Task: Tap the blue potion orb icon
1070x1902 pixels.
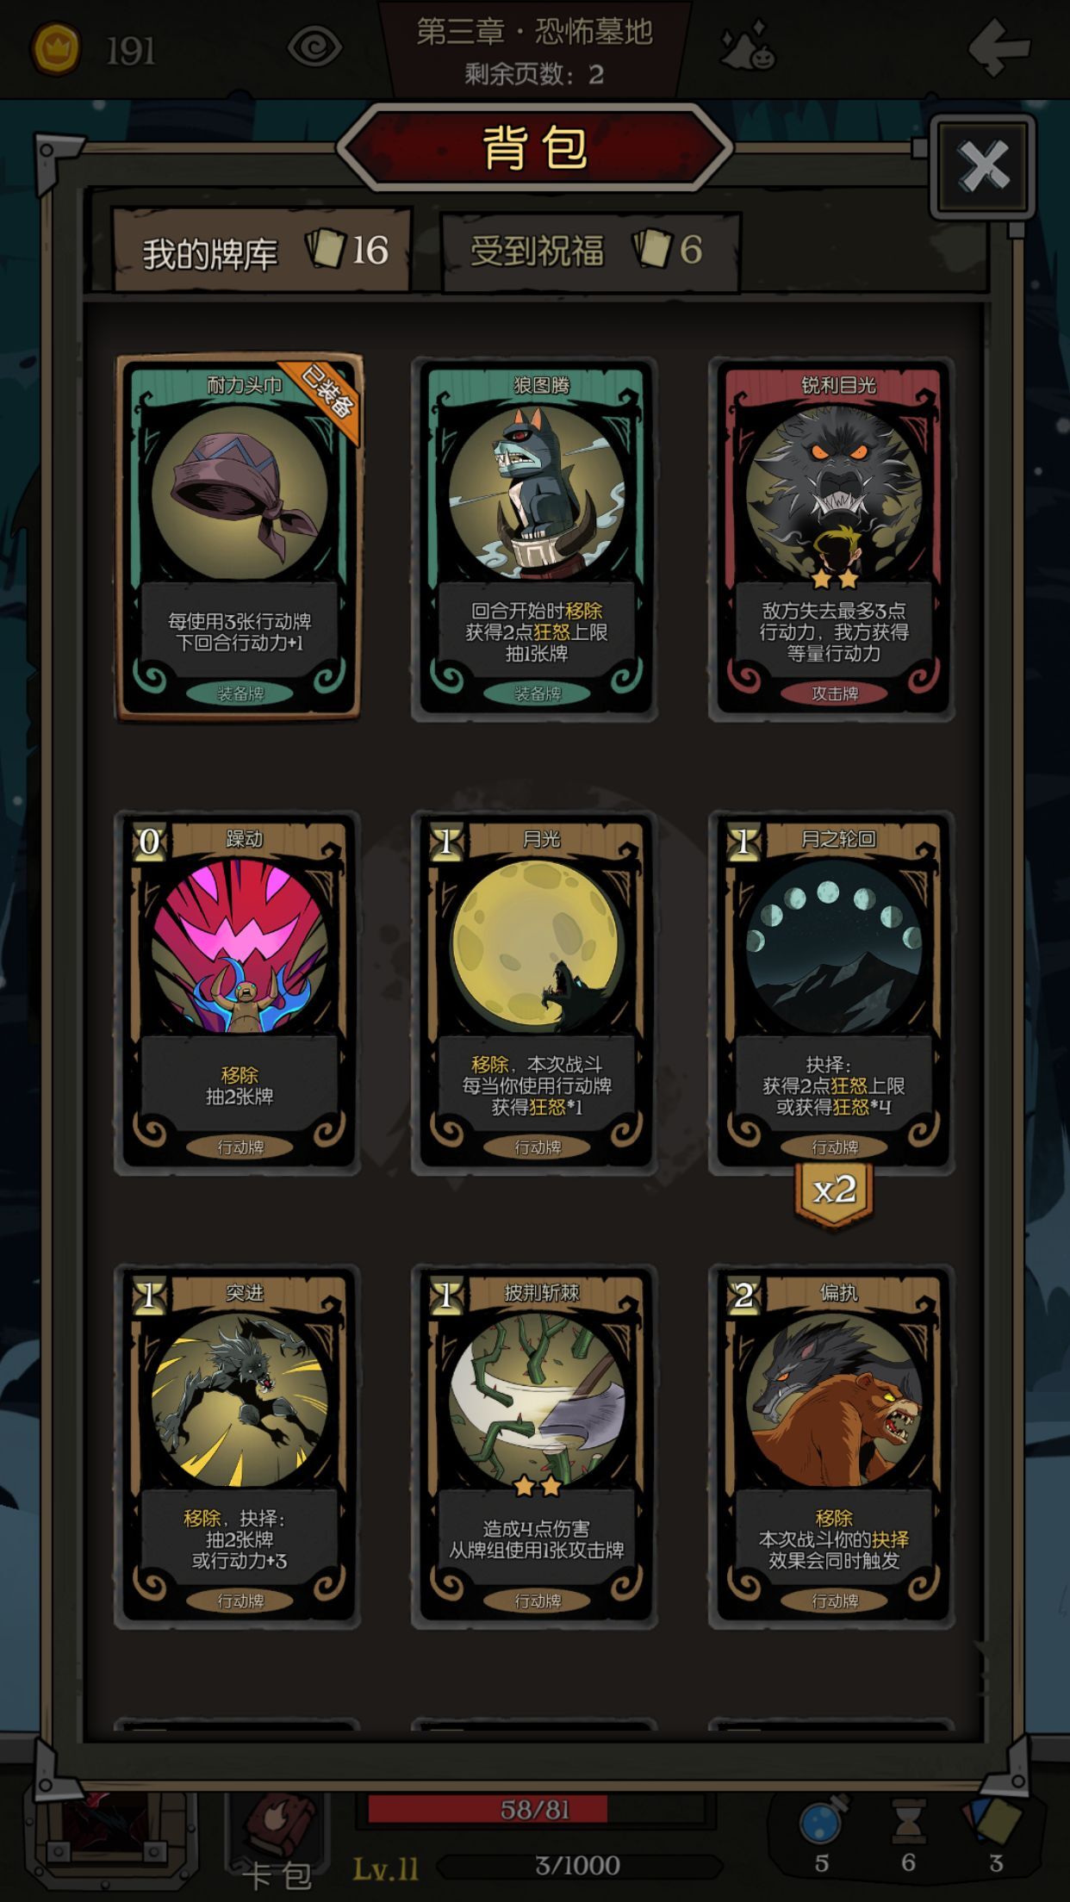Action: [822, 1820]
